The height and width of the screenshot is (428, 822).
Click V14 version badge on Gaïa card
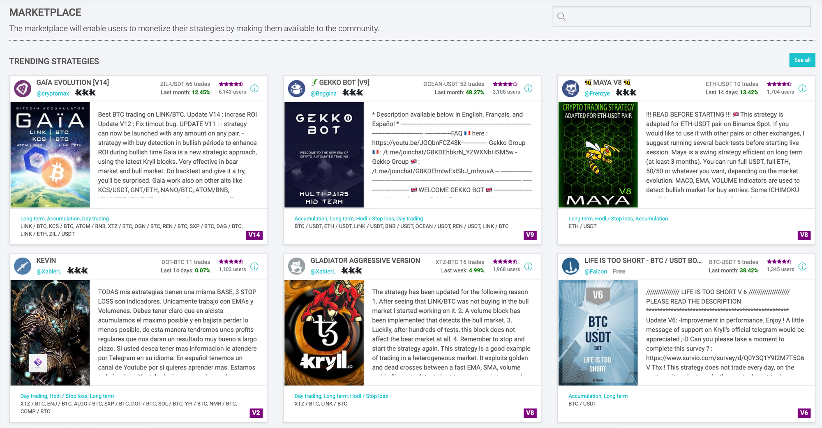point(254,235)
